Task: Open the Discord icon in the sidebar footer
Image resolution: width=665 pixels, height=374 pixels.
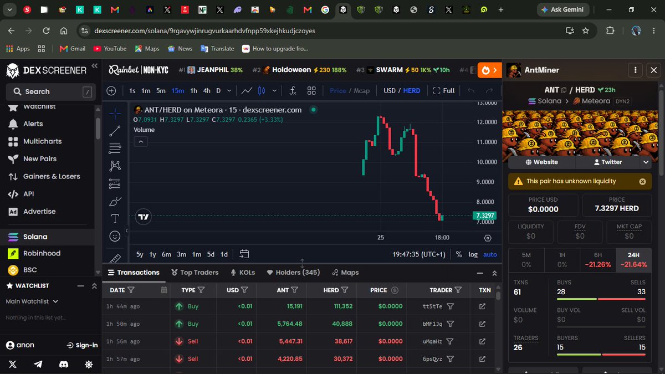Action: click(64, 364)
